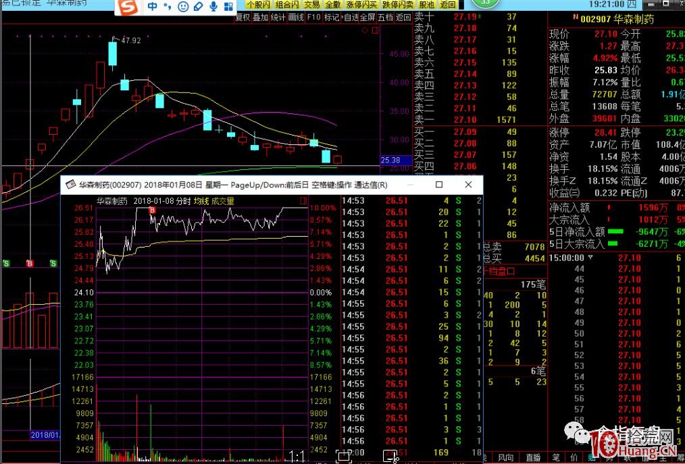The width and height of the screenshot is (685, 464).
Task: Click 全撤 cancel-all button
Action: coord(333,5)
